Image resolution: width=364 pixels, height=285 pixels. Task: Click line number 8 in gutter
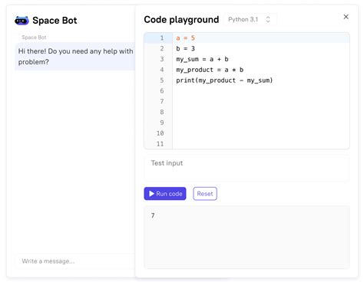[162, 112]
